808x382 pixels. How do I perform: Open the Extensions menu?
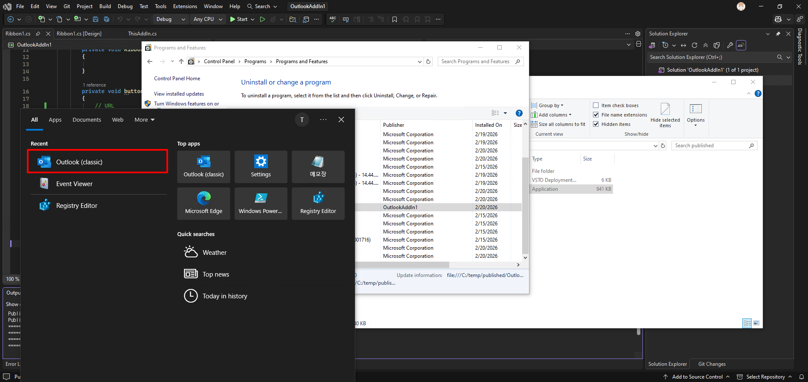pyautogui.click(x=185, y=6)
